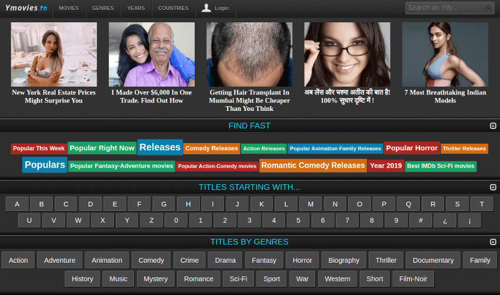Collapse the TITLES BY GENRES section
This screenshot has height=295, width=500.
493,242
